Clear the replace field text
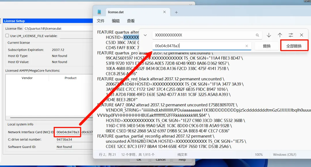This screenshot has height=167, width=311. (x=246, y=46)
